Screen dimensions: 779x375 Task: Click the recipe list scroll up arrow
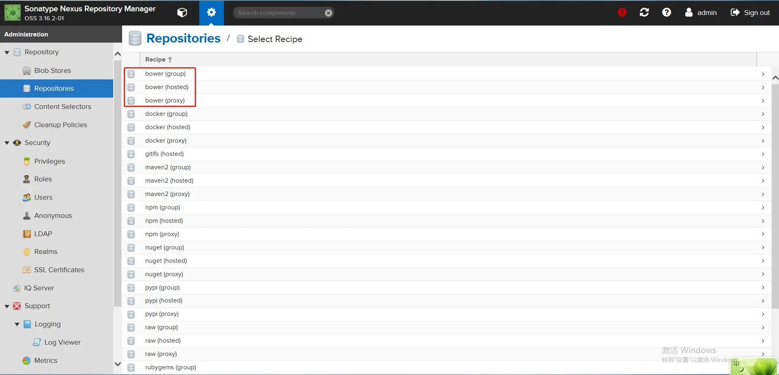775,78
